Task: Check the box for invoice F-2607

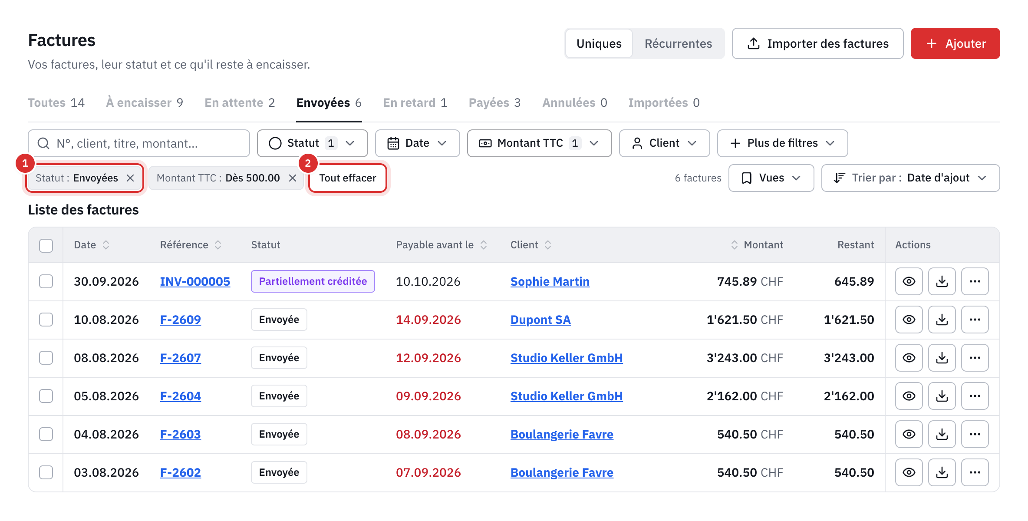Action: tap(46, 358)
